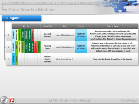
Task: Click the Pending Open cell
Action: click(x=47, y=47)
